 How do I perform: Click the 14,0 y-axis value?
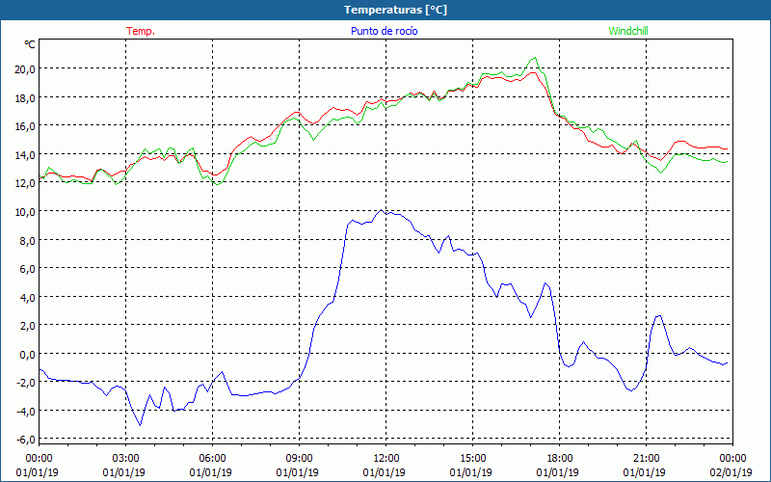[x=24, y=154]
